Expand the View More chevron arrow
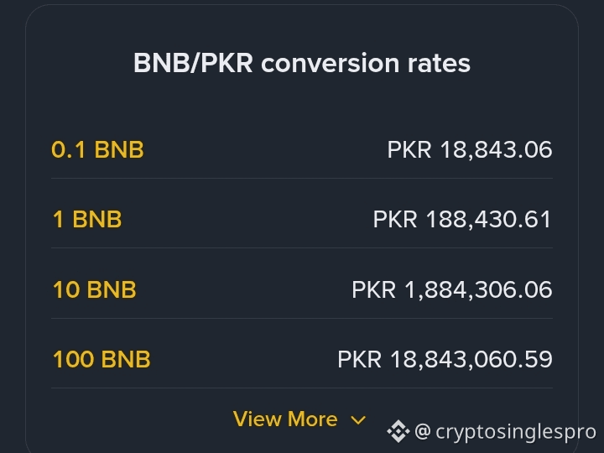Viewport: 604px width, 453px height. coord(358,420)
